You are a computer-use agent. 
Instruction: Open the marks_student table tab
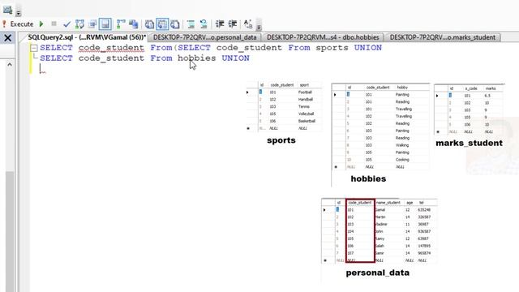(x=443, y=37)
